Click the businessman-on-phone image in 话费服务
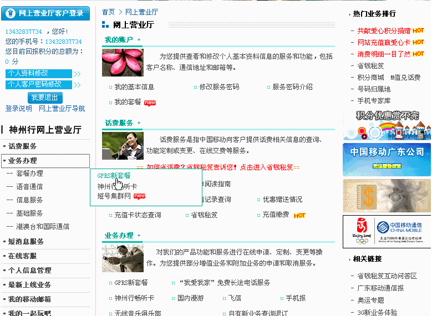 click(123, 146)
